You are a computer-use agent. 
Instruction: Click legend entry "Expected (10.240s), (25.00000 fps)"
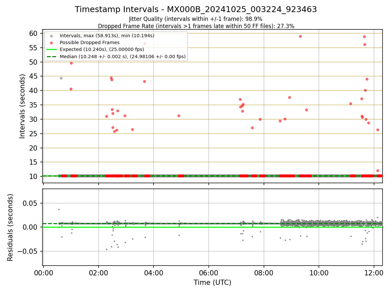click(102, 50)
